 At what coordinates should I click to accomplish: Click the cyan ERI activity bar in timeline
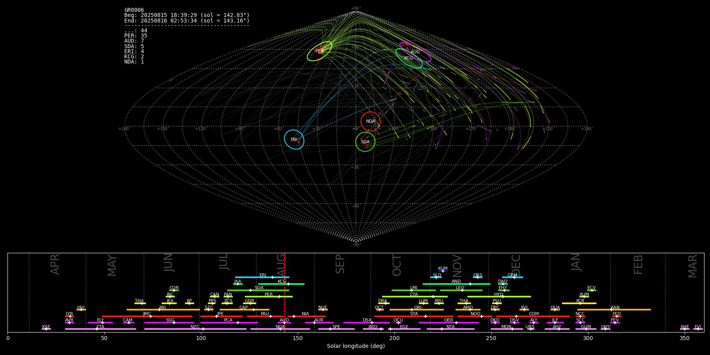(x=262, y=277)
